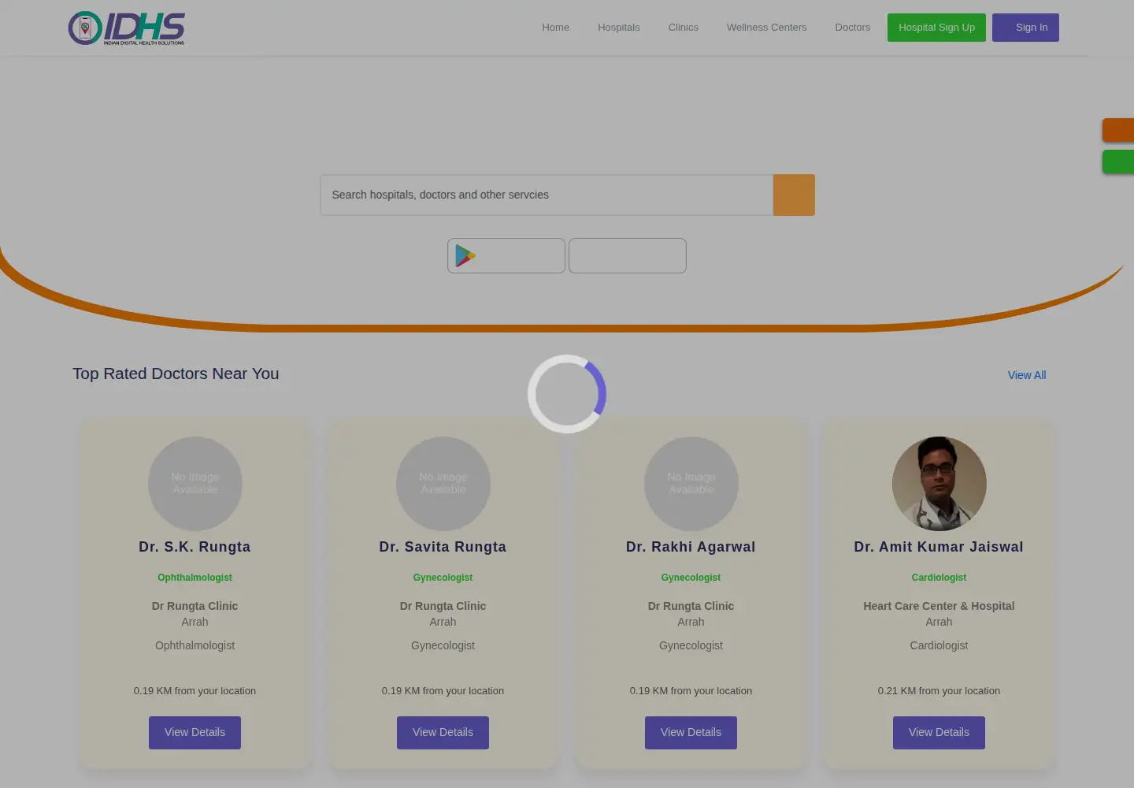Click the 0.21 KM from your location text

coord(939,691)
